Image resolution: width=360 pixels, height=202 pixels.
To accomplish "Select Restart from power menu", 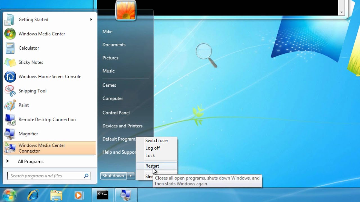I will click(x=157, y=166).
